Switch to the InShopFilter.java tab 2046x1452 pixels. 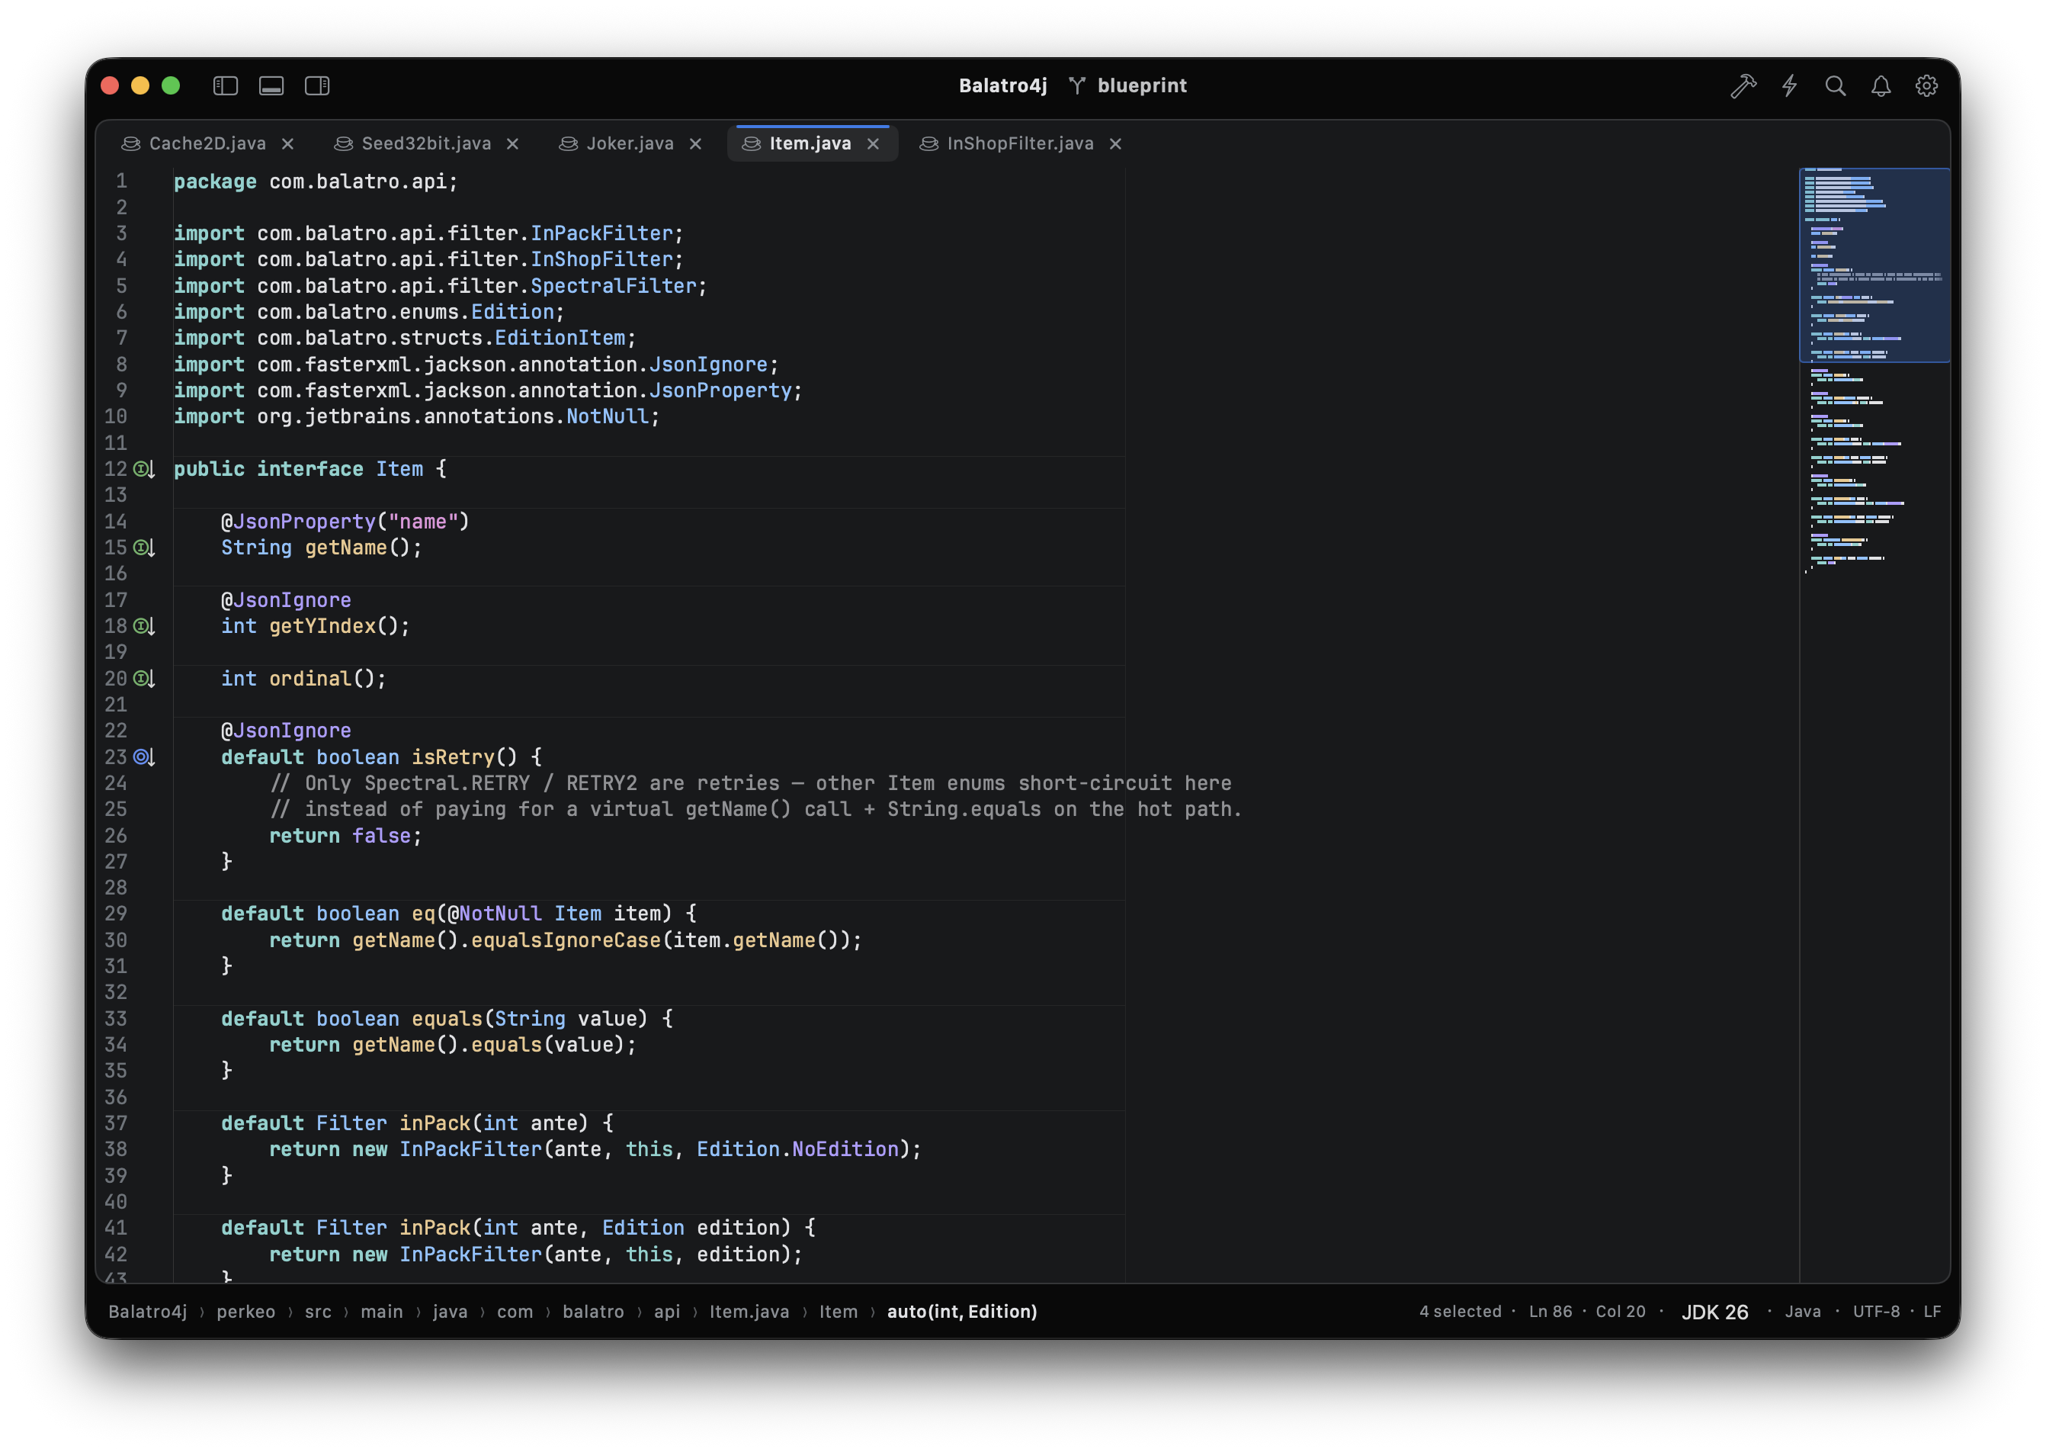[x=1020, y=144]
